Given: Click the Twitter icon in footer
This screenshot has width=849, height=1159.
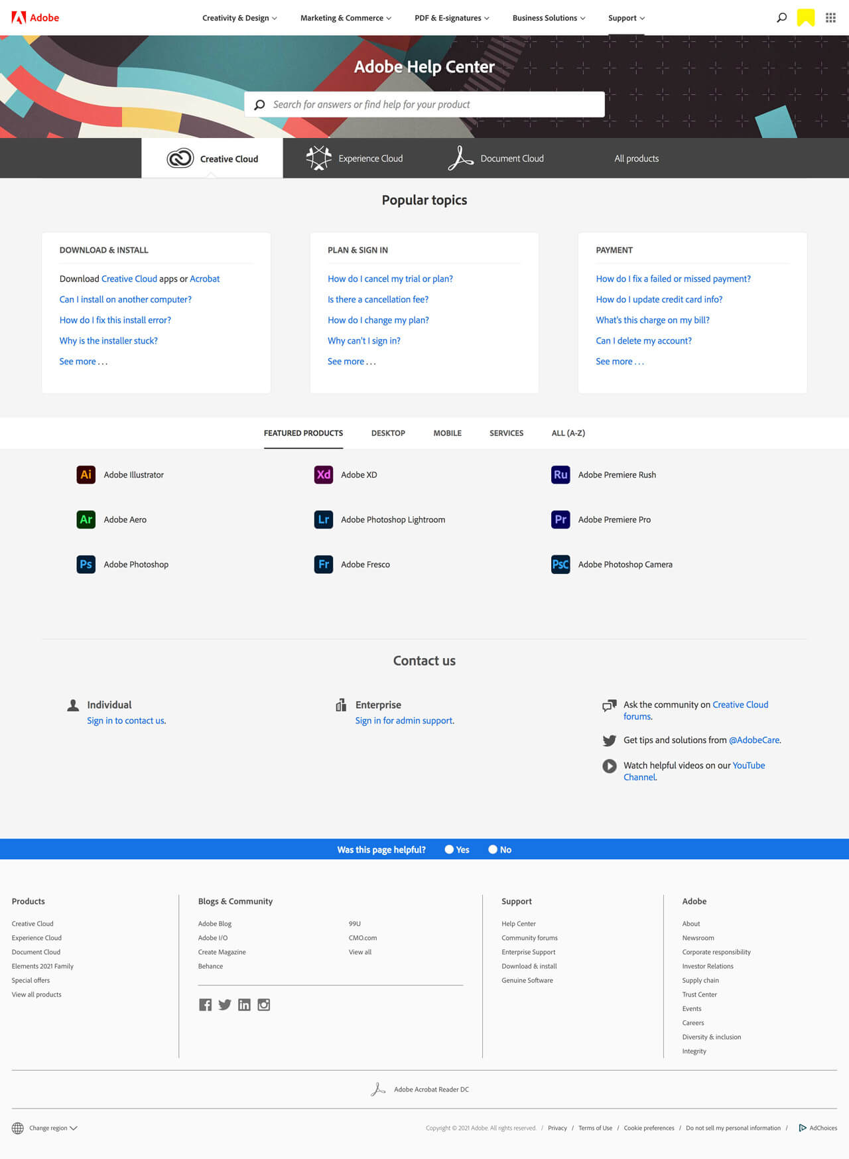Looking at the screenshot, I should tap(225, 1005).
